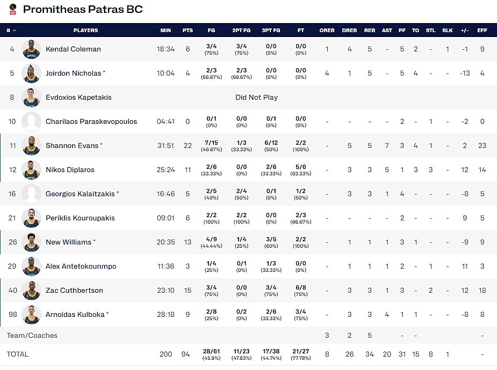497x370 pixels.
Task: Open Georgios Kalaitzakis player link
Action: [x=80, y=194]
